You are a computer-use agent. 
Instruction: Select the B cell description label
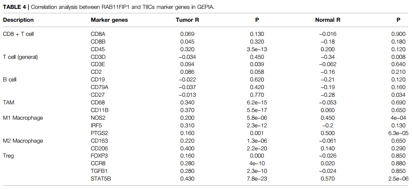[11, 80]
